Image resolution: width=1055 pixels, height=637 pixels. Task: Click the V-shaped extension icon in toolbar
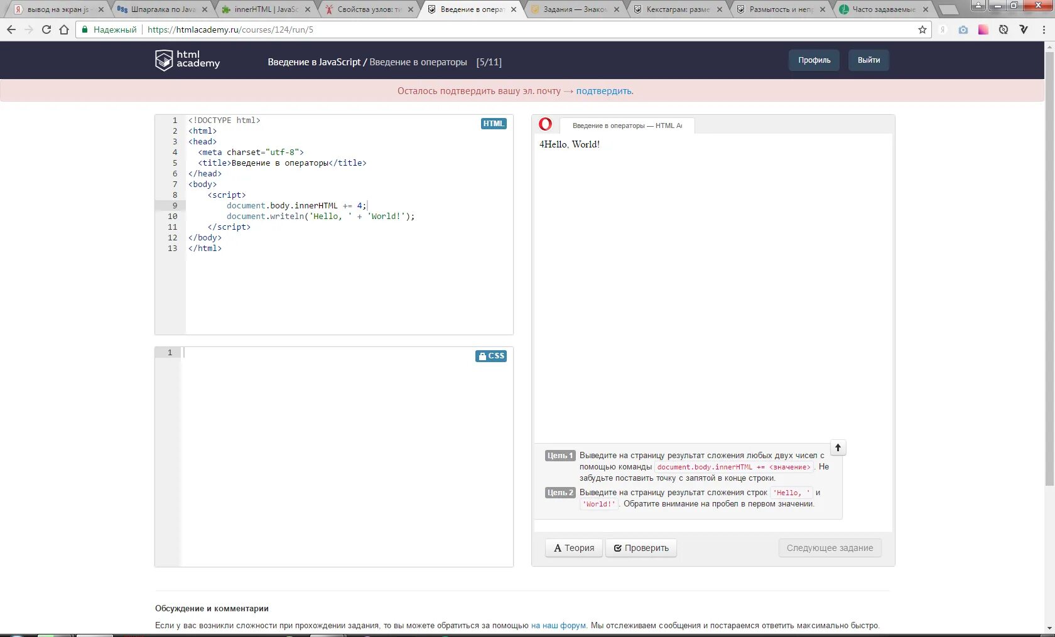[1024, 29]
